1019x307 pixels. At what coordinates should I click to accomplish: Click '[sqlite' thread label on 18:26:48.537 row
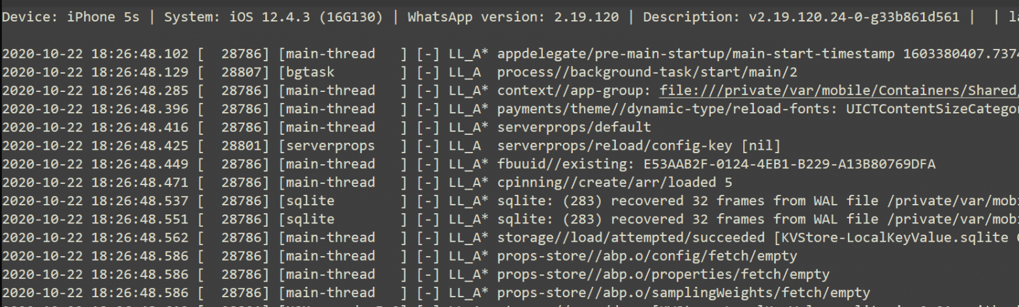306,200
